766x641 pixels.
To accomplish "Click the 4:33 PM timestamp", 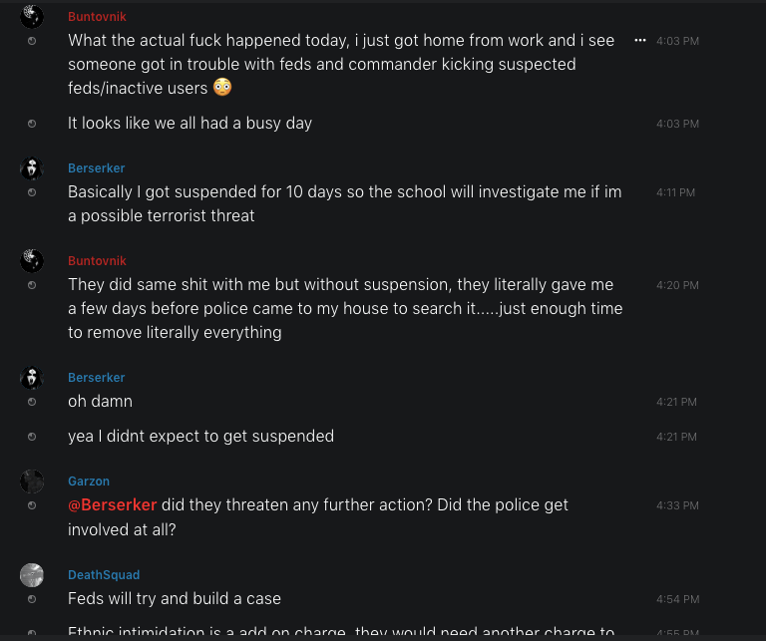I will [x=677, y=505].
